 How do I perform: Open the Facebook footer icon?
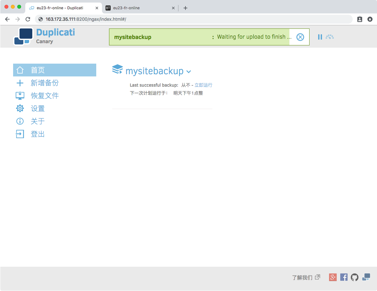click(344, 277)
